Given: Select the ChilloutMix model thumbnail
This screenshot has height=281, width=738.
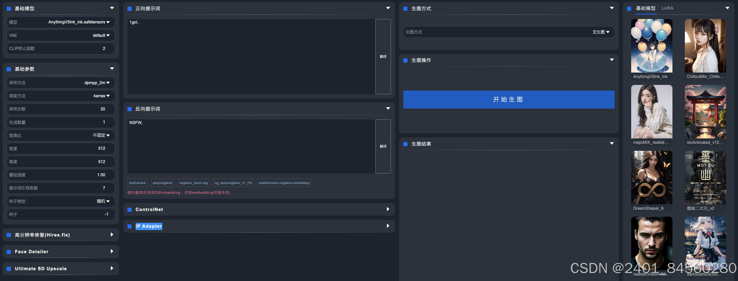Looking at the screenshot, I should [705, 46].
